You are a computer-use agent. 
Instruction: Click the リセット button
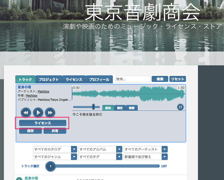(177, 79)
